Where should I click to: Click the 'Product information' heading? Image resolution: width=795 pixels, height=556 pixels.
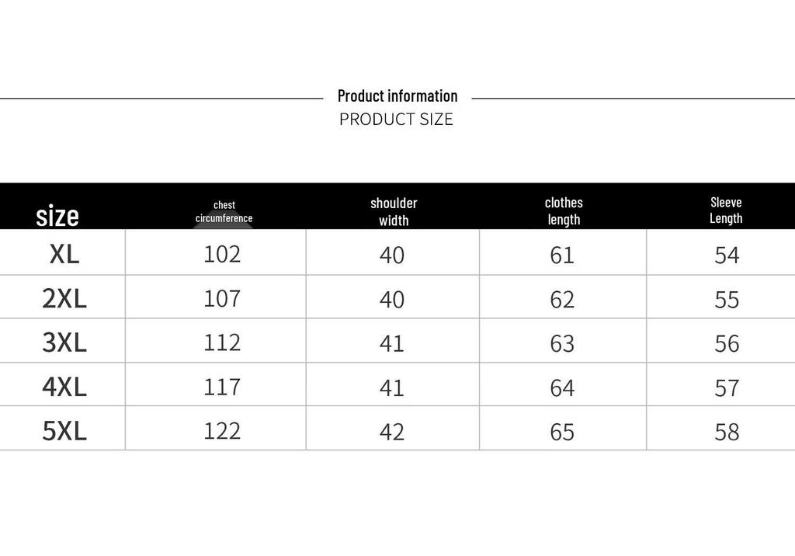tap(397, 96)
